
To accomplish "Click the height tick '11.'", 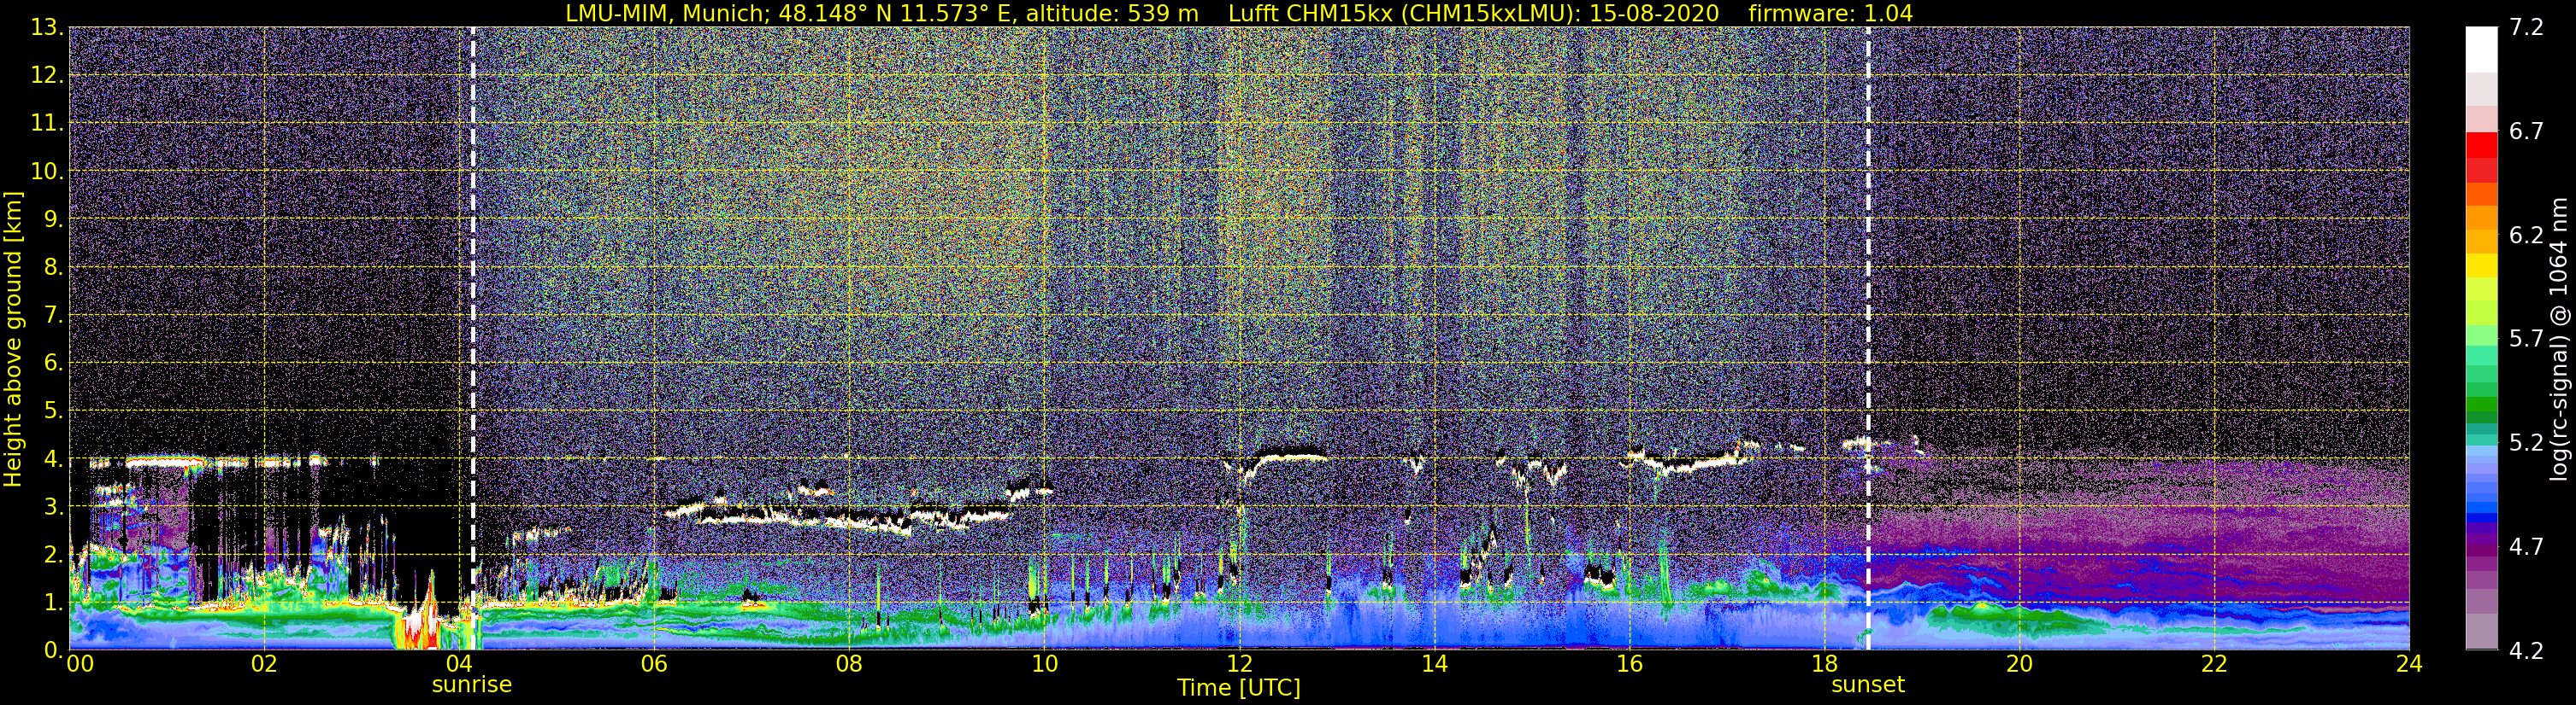I will coord(47,124).
